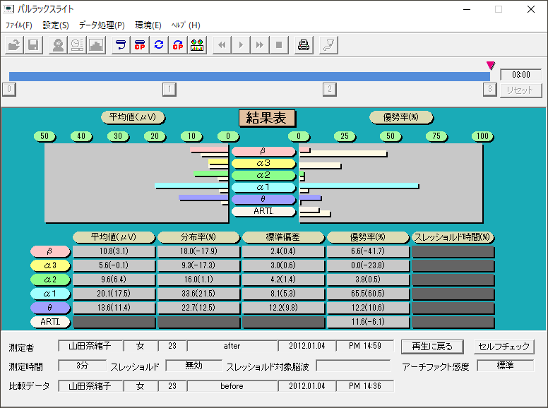
Task: Jump to minute marker 1 on timeline
Action: click(169, 90)
